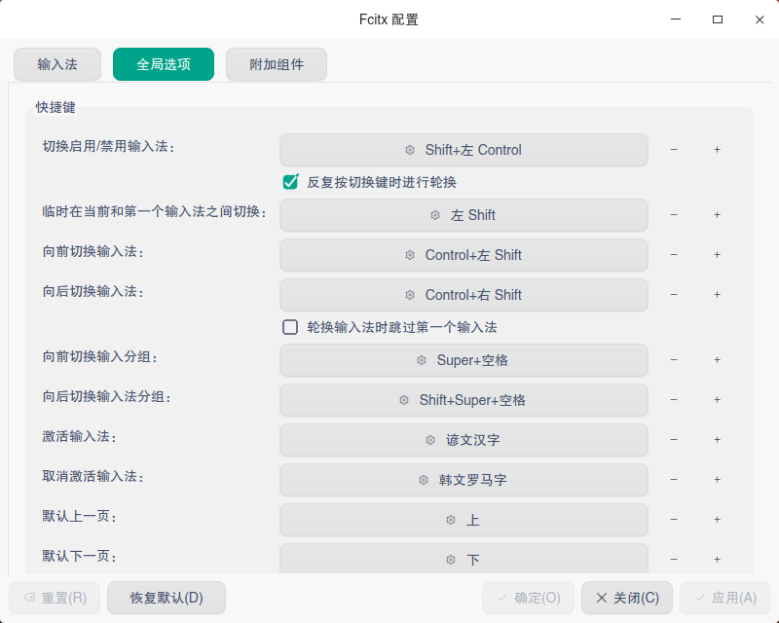This screenshot has width=779, height=623.
Task: Click the gear icon on the 谚文汉字 hotkey
Action: click(428, 440)
